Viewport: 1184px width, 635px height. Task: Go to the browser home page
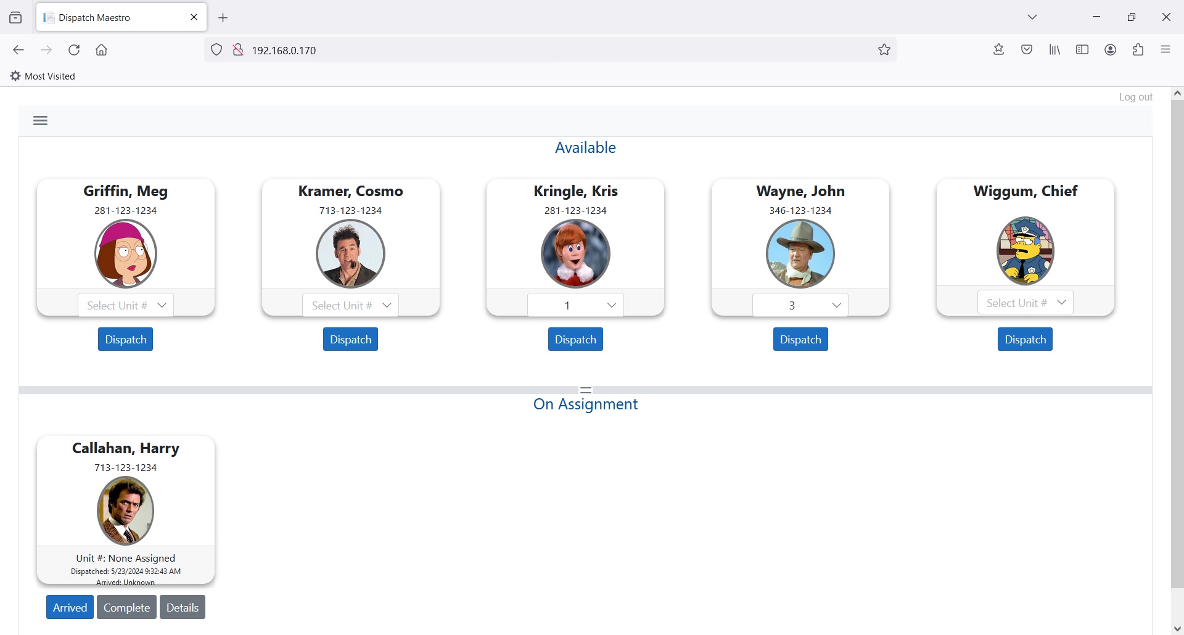pos(102,50)
